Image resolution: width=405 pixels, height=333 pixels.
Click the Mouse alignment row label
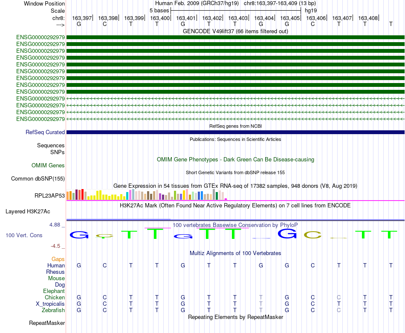57,278
